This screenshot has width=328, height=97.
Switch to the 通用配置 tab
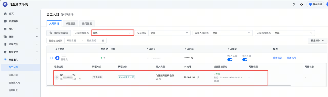[x=87, y=24]
